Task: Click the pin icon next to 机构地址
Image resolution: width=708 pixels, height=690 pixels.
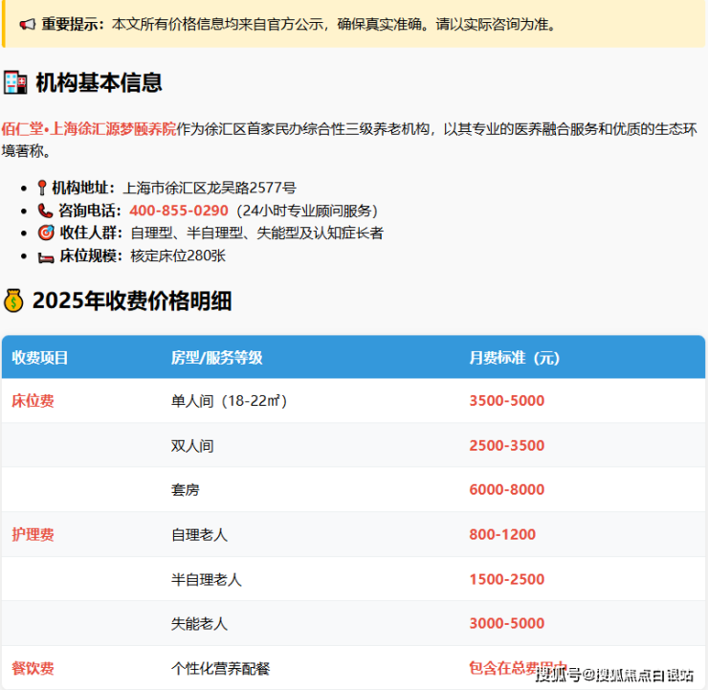Action: (42, 189)
